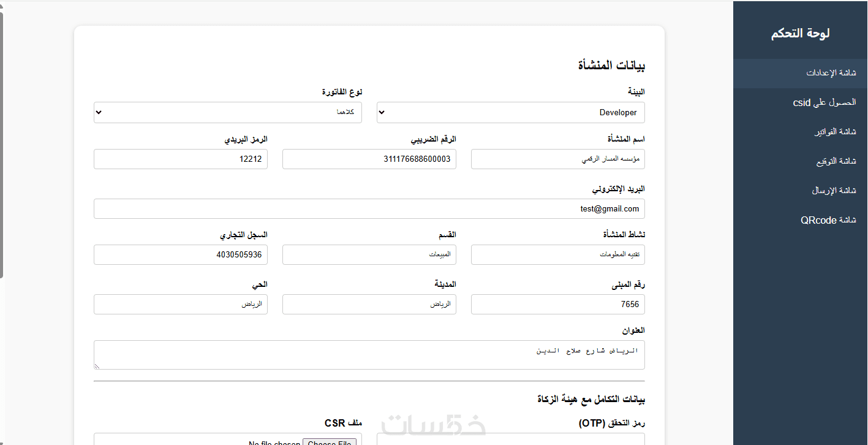Click the الرقم الضريبي field 311176688600003
868x445 pixels.
369,159
